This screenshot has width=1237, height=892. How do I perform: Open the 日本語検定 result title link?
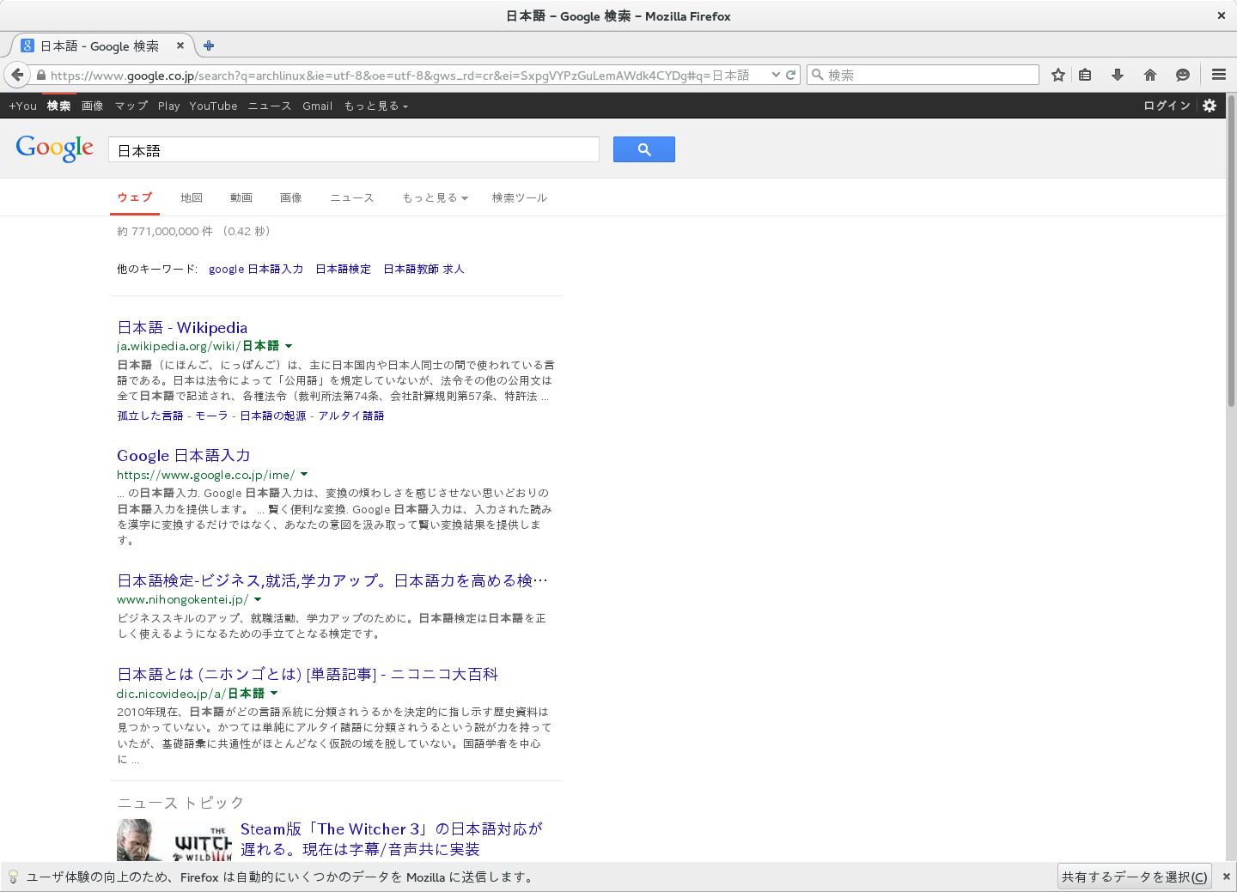(332, 580)
